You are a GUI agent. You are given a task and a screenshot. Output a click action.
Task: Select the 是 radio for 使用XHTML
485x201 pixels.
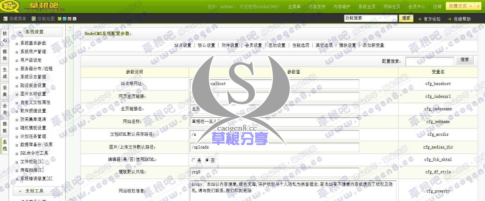194,160
